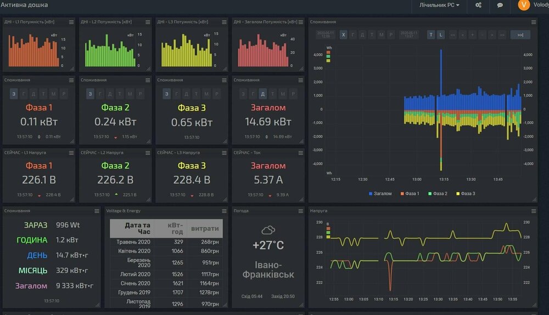Open the chat messages icon
Viewport: 549px width, 315px height.
500,5
